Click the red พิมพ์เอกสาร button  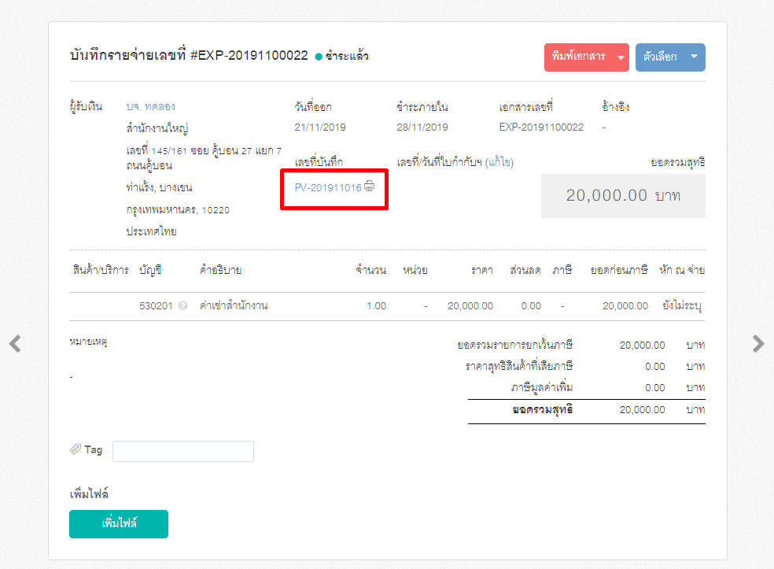[x=587, y=57]
